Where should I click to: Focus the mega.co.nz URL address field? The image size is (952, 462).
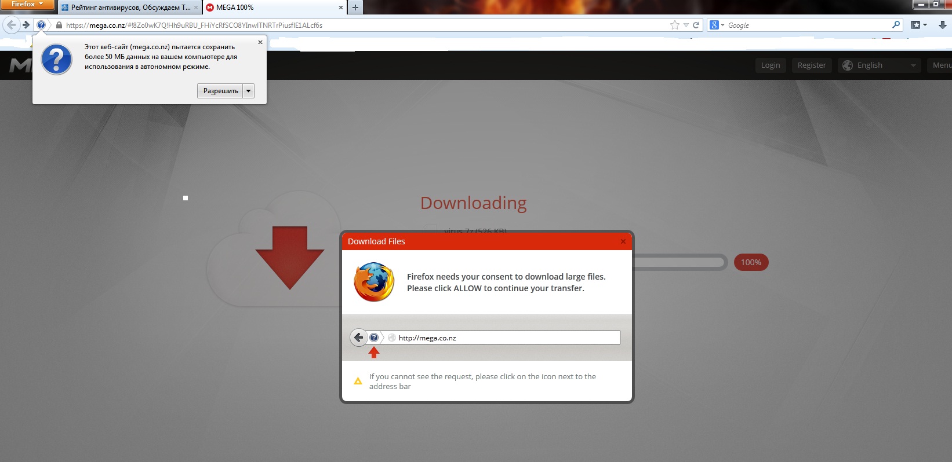[x=365, y=25]
